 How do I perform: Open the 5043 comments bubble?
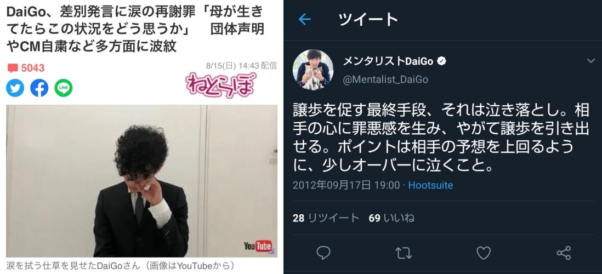coord(26,68)
